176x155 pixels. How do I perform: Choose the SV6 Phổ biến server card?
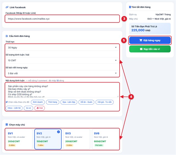point(105,139)
